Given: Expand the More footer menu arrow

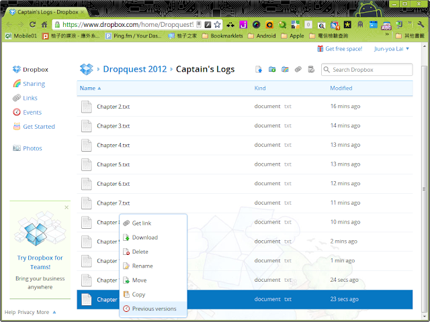Looking at the screenshot, I should coord(54,312).
